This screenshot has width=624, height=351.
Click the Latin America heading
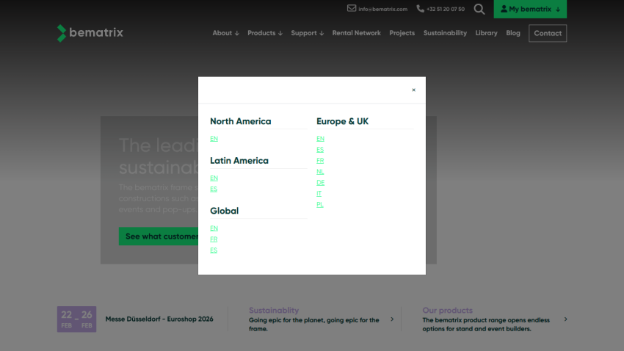click(x=239, y=161)
